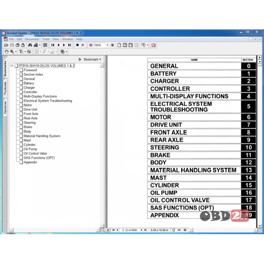Click the zoom field showing 100%

click(99, 45)
